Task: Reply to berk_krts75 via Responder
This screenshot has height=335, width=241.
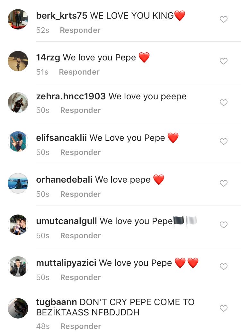Action: coord(80,30)
